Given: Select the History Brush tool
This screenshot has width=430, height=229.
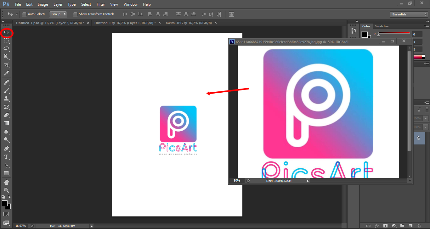Looking at the screenshot, I should pyautogui.click(x=6, y=107).
